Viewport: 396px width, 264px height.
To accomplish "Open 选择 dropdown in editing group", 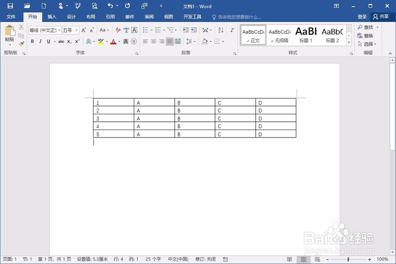I will 367,44.
